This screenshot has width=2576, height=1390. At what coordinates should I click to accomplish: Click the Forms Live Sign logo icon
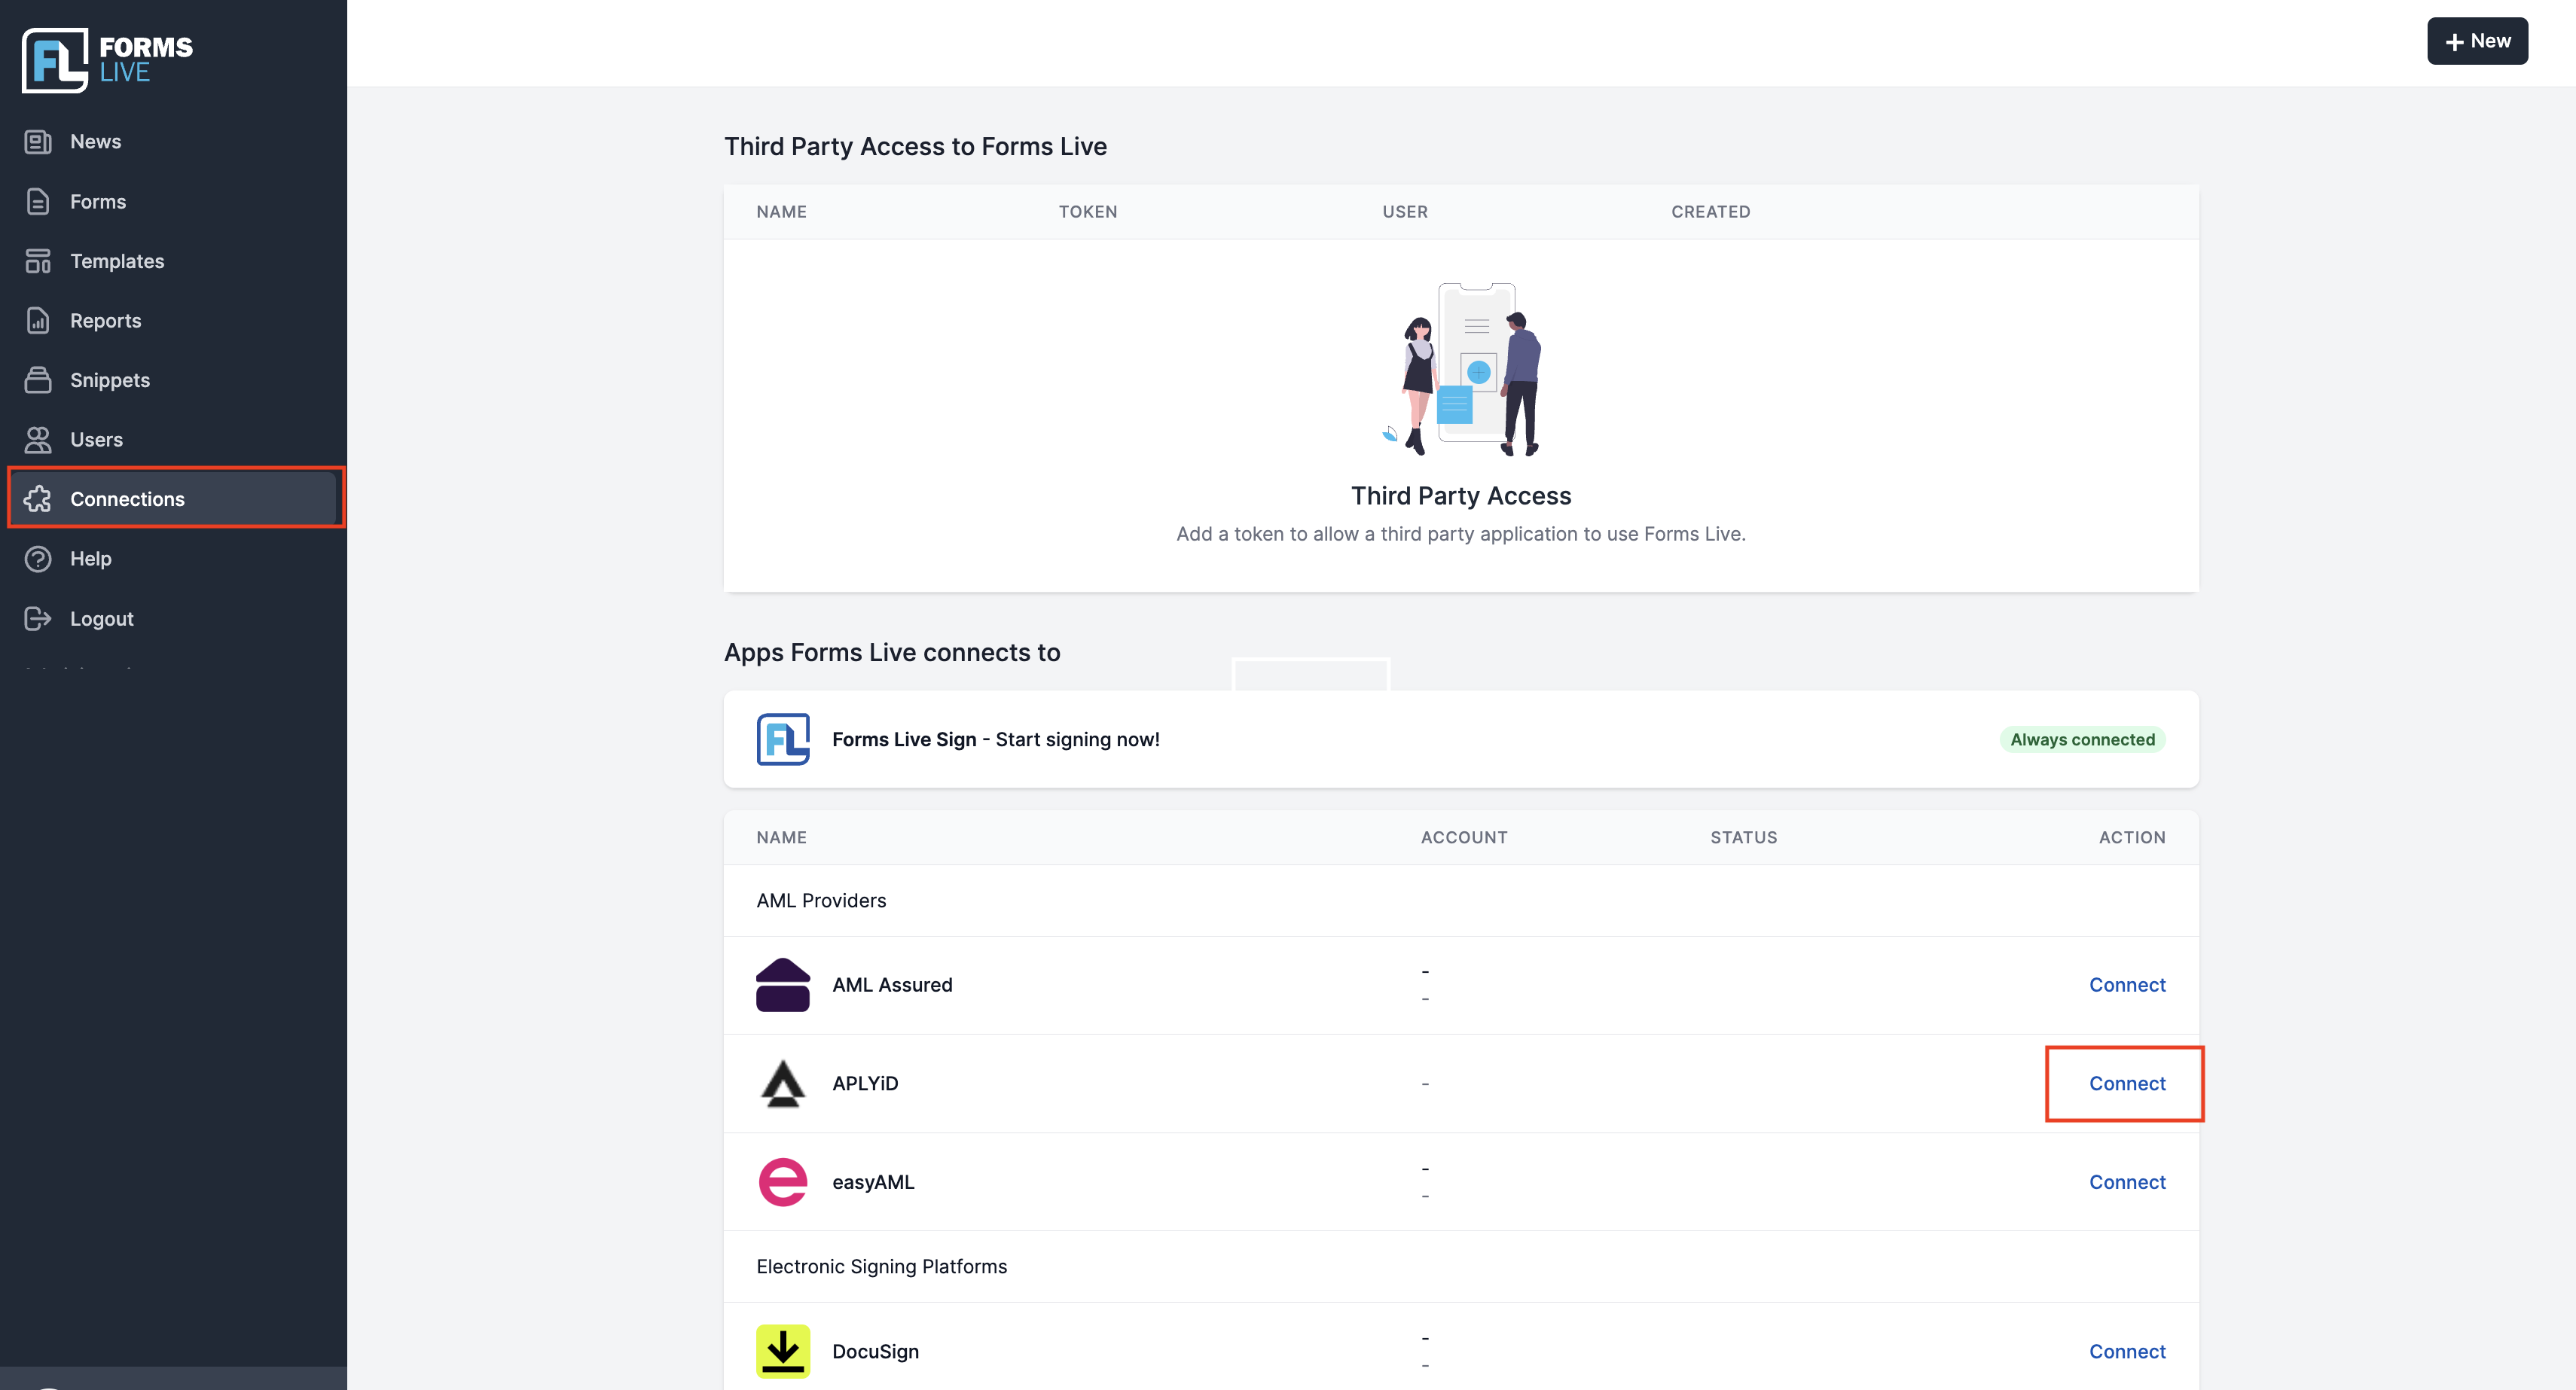click(783, 739)
